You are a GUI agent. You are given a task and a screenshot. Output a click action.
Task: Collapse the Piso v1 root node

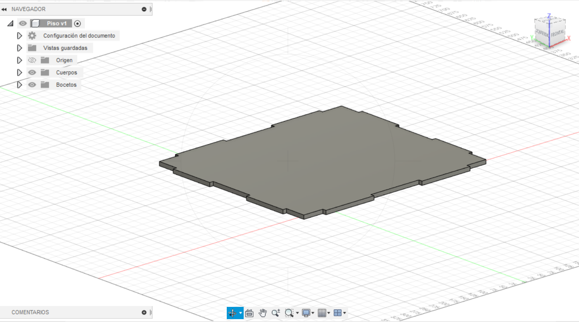click(10, 24)
